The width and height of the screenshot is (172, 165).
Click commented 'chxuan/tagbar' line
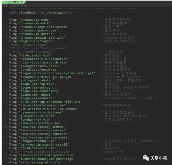pos(29,45)
